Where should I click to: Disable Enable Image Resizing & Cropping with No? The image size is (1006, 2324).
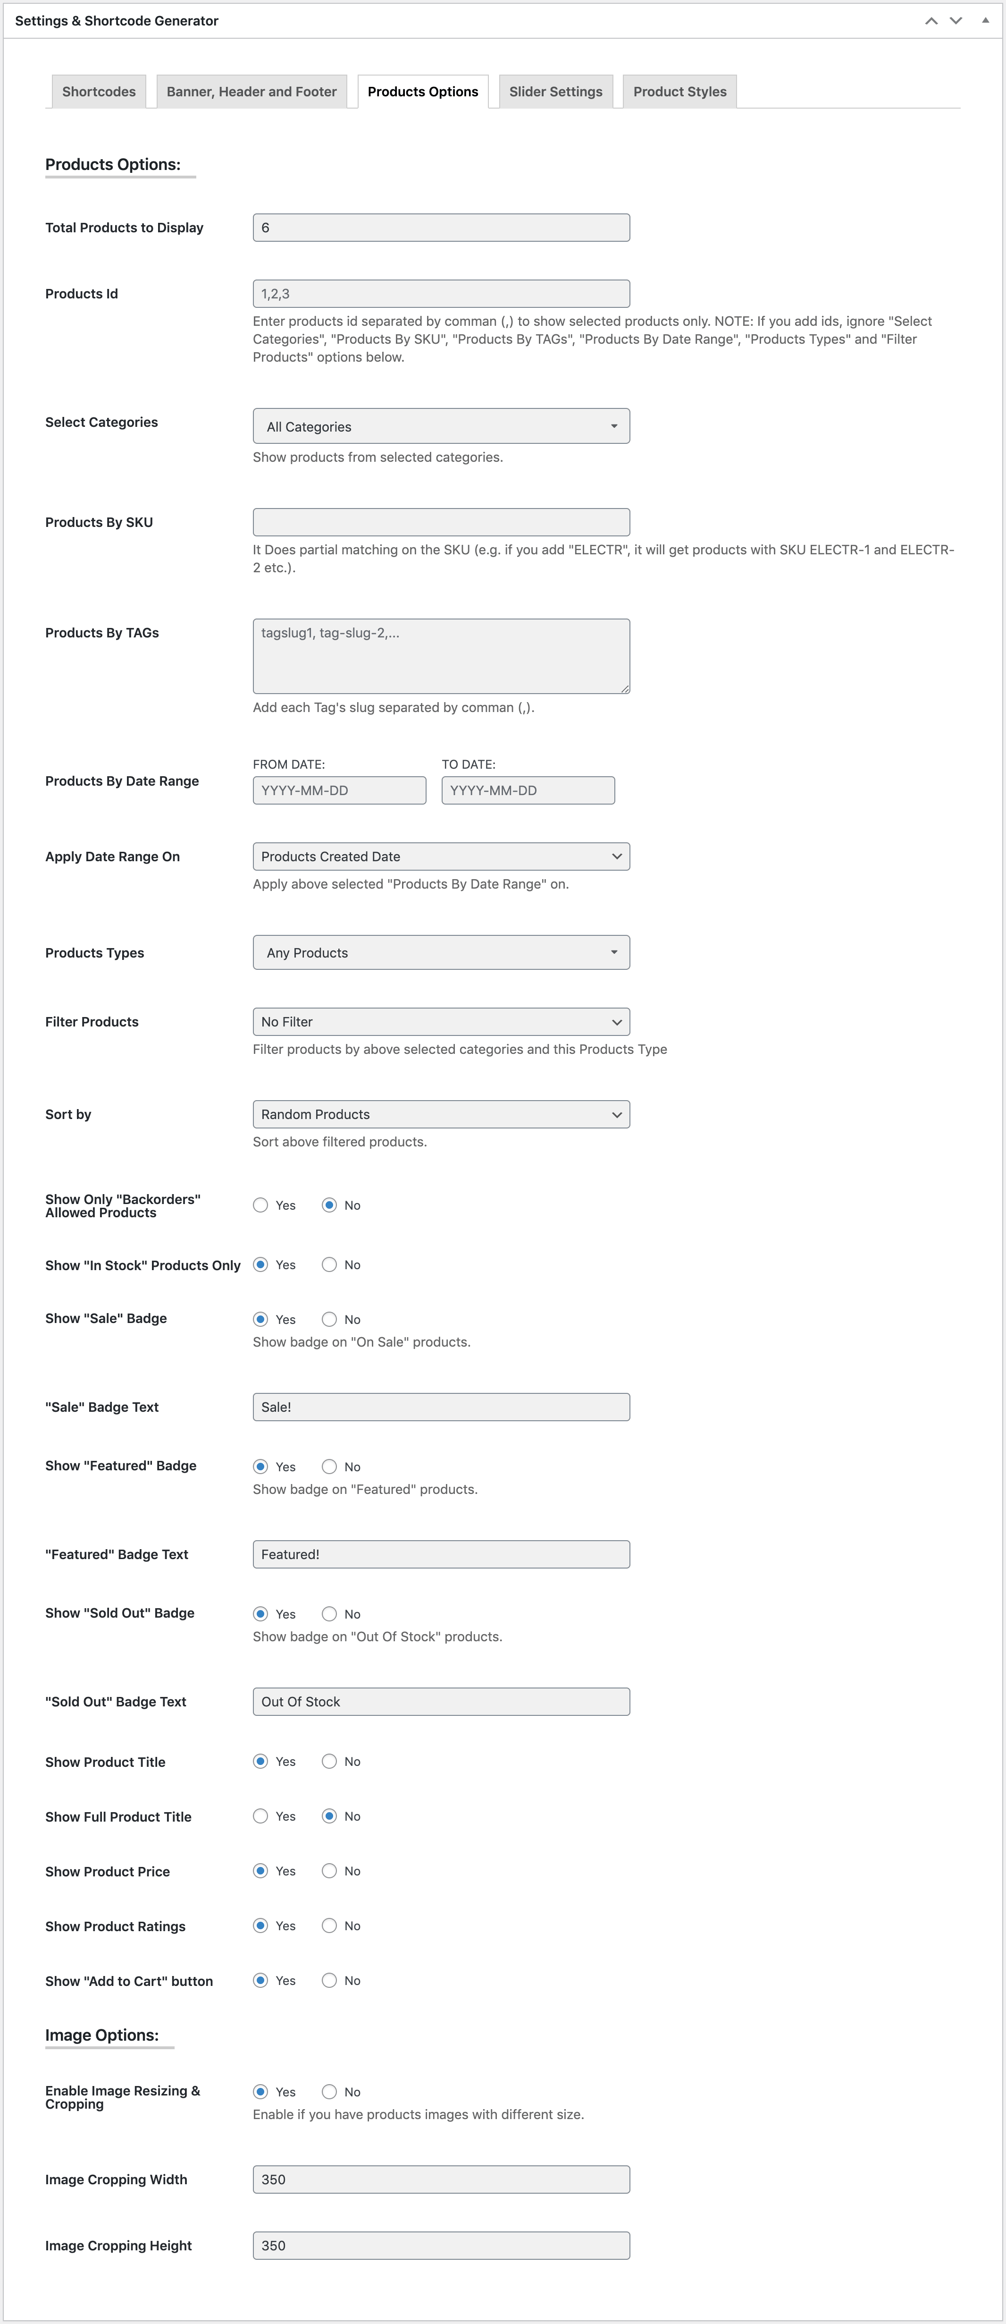[x=330, y=2092]
